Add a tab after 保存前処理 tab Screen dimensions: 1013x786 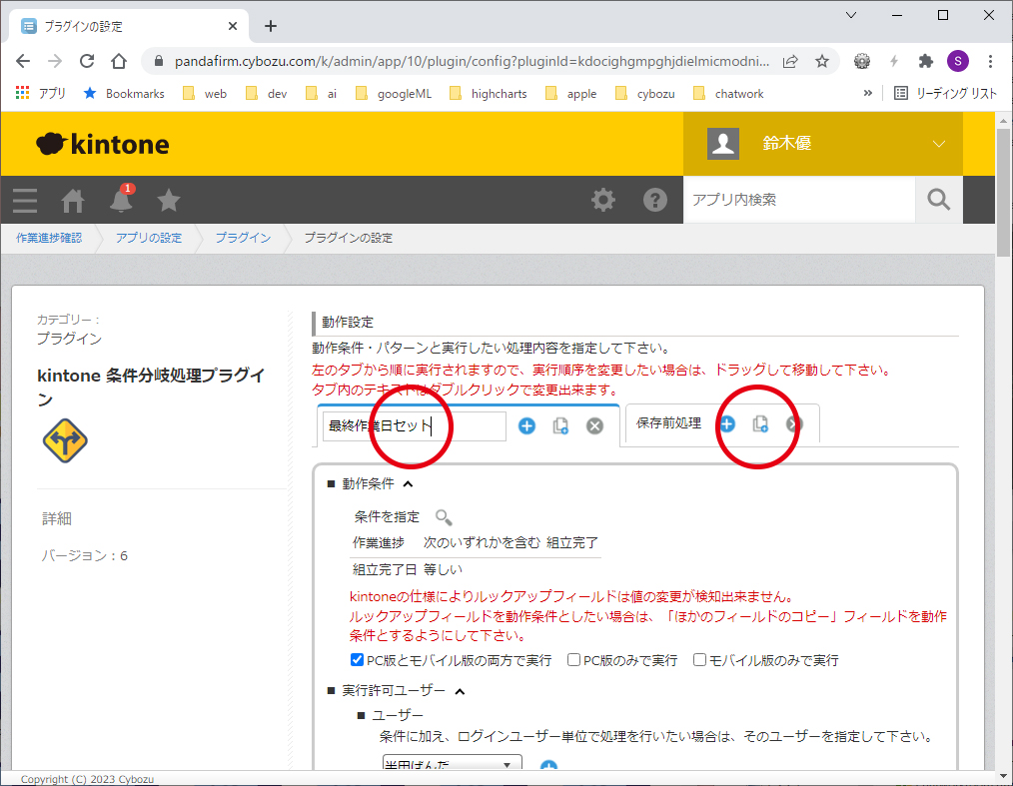click(727, 423)
